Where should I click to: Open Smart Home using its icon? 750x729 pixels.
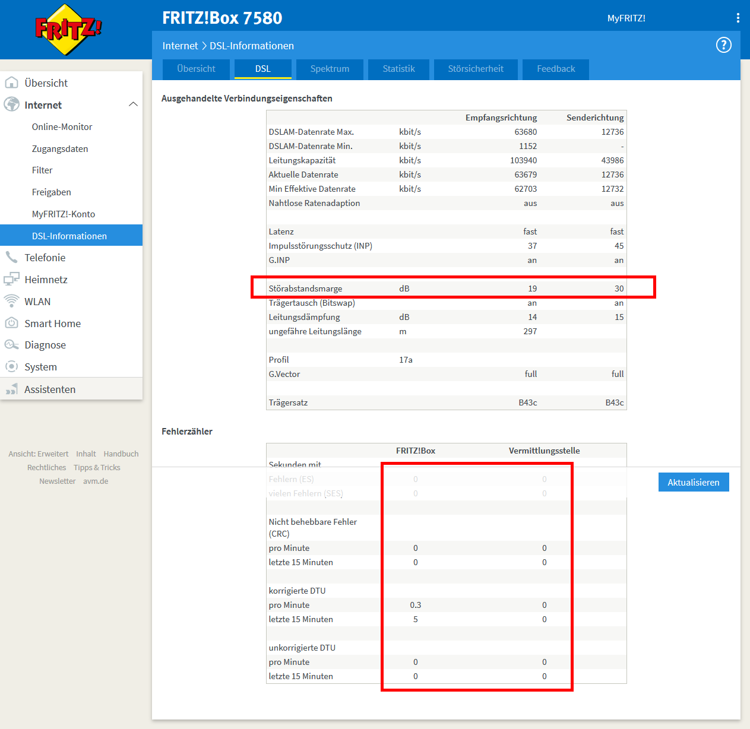click(x=12, y=323)
